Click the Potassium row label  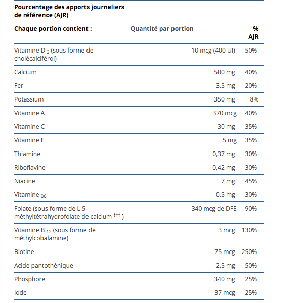[29, 99]
